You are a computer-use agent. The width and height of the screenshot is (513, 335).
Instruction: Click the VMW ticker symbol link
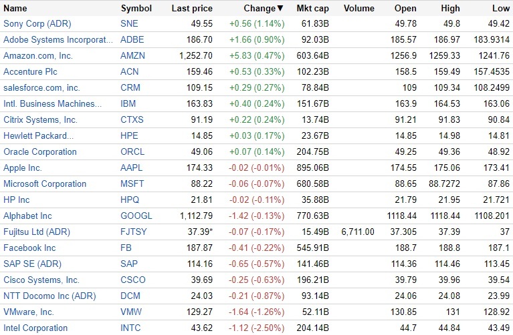(131, 312)
